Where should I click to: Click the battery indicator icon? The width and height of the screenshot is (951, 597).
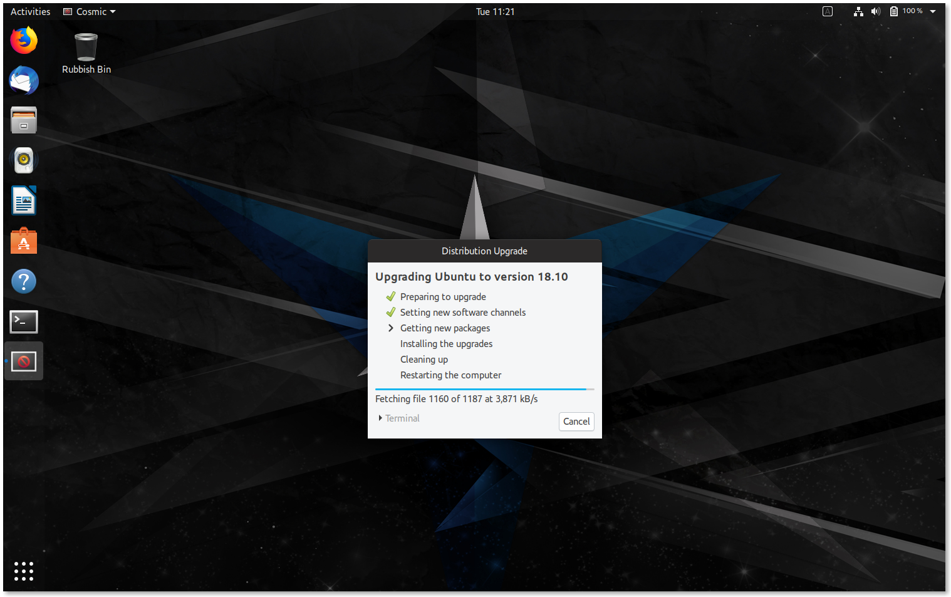point(894,11)
